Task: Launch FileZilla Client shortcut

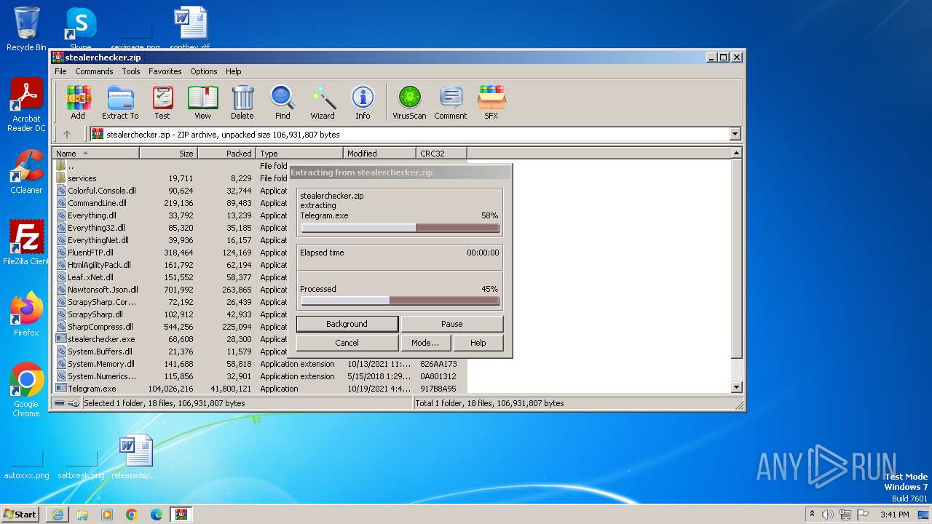Action: (26, 242)
